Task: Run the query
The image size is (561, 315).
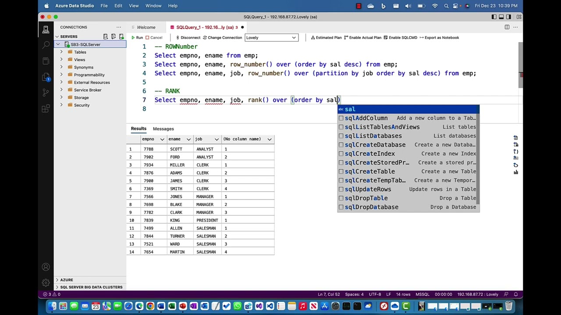Action: point(137,38)
